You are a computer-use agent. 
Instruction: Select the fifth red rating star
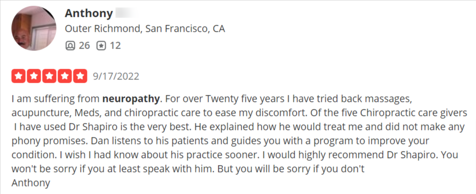(x=80, y=76)
